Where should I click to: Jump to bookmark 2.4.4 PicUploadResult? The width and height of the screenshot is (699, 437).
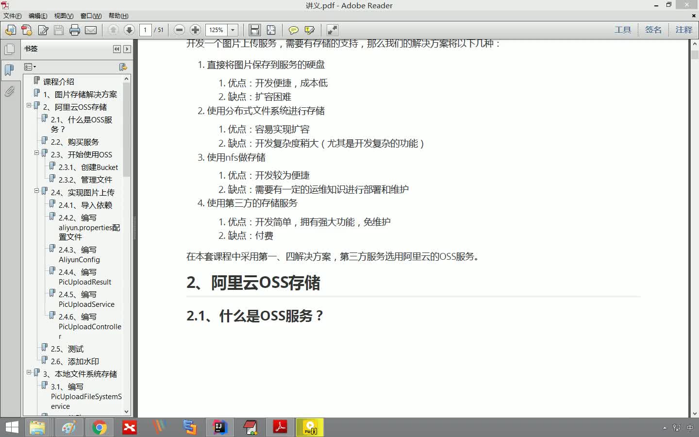click(x=85, y=277)
